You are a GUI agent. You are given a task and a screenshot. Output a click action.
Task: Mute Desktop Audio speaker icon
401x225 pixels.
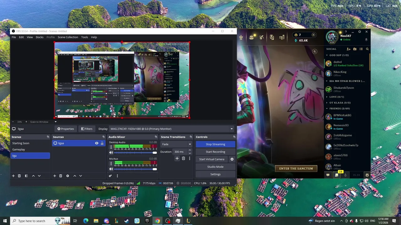pyautogui.click(x=111, y=152)
